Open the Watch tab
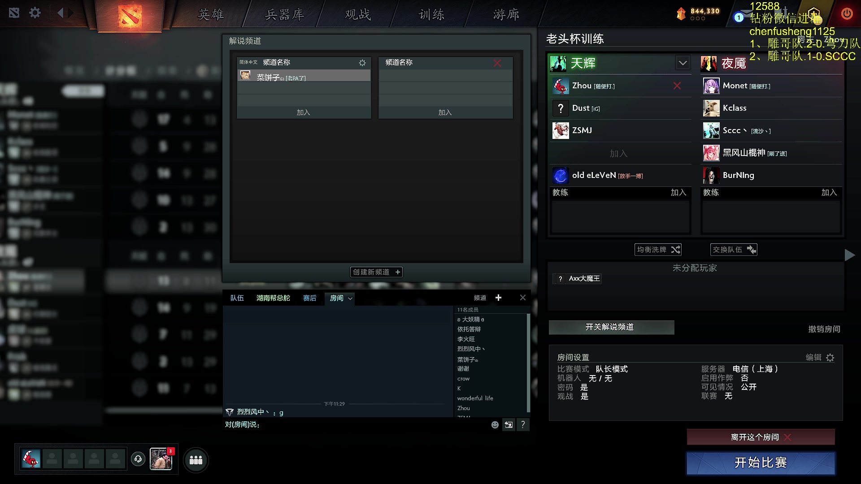The width and height of the screenshot is (861, 484). (x=358, y=14)
